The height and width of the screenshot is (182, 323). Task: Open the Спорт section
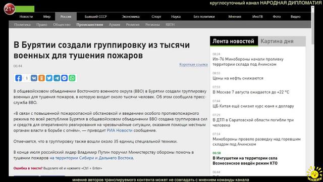coord(156,17)
